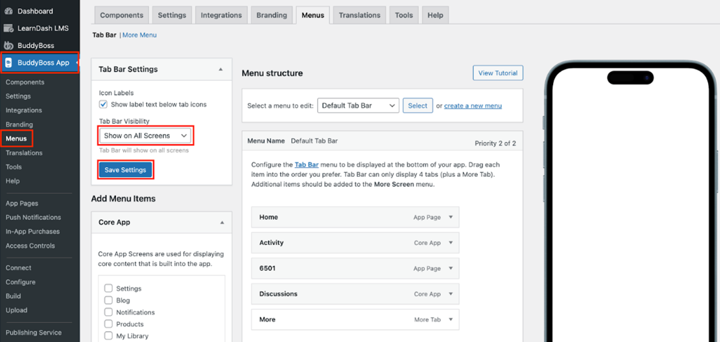This screenshot has height=342, width=720.
Task: Click the BuddyBoss sidebar icon
Action: coord(8,45)
